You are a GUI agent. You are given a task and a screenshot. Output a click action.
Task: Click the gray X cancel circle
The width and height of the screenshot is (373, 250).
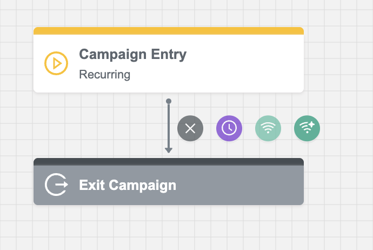coord(190,128)
